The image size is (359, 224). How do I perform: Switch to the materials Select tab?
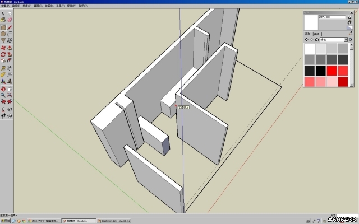308,34
